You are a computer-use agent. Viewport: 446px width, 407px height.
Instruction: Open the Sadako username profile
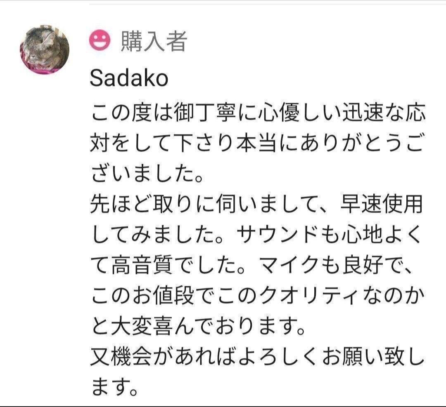129,78
